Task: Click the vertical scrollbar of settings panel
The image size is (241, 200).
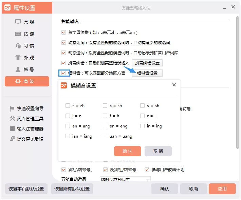Action: [x=238, y=82]
